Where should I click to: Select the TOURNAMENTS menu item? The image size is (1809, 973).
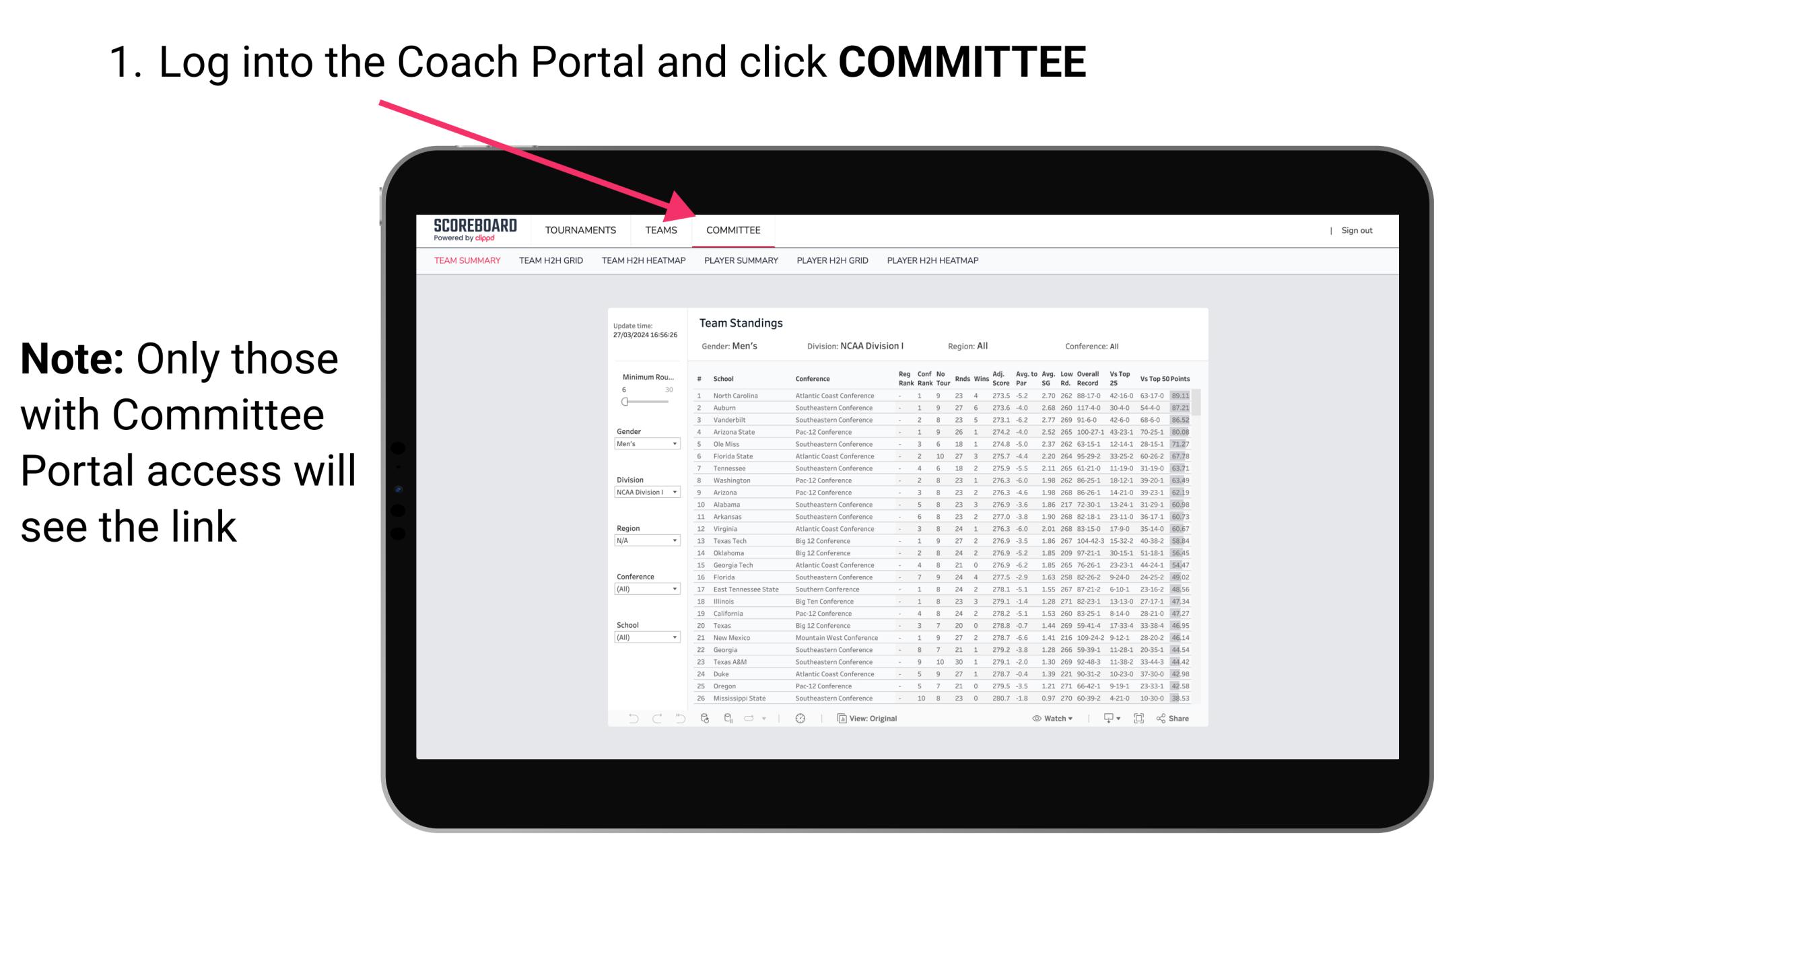tap(582, 230)
